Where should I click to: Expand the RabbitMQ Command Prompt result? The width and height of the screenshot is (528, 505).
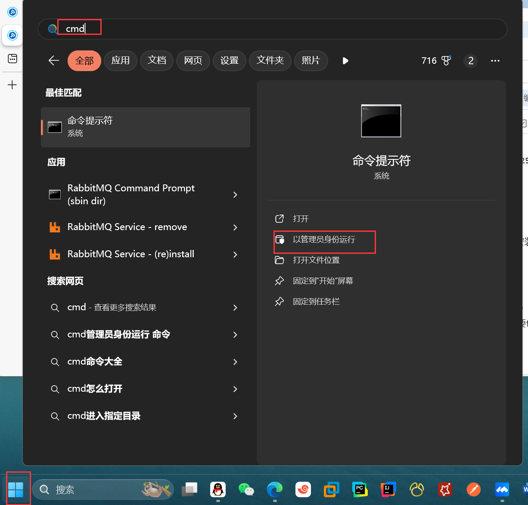235,195
